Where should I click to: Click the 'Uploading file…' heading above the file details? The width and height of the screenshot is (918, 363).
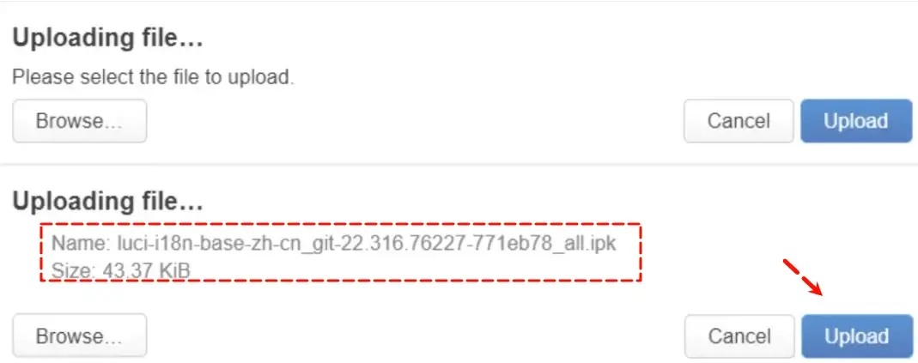tap(107, 201)
